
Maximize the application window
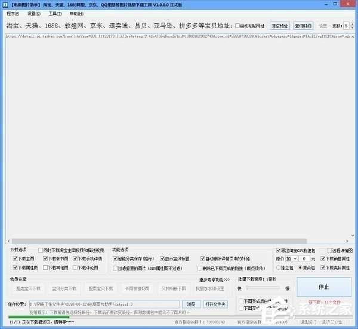pos(335,4)
